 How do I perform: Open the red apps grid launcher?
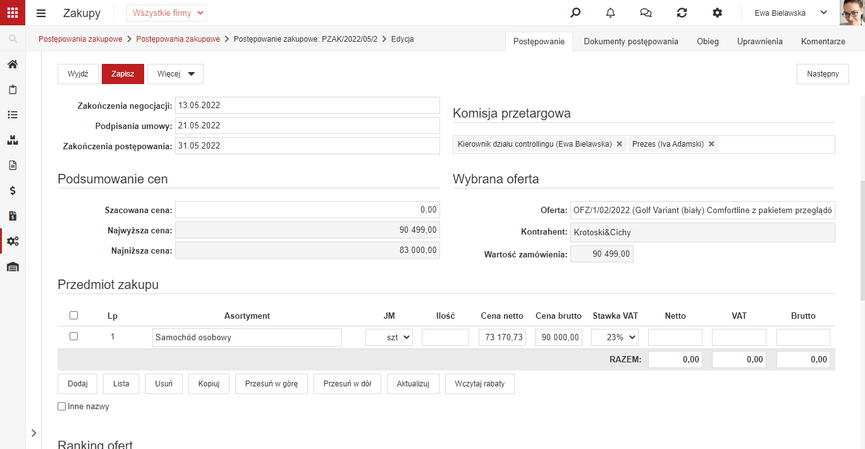(x=13, y=13)
